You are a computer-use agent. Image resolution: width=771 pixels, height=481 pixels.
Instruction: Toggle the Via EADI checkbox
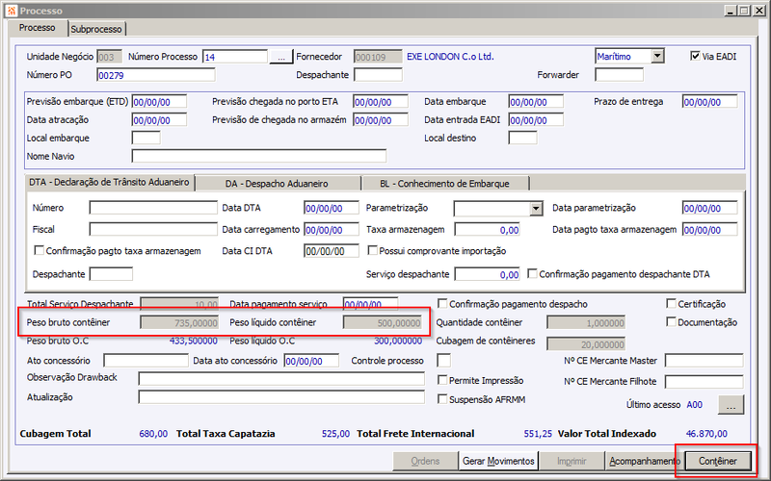[695, 56]
